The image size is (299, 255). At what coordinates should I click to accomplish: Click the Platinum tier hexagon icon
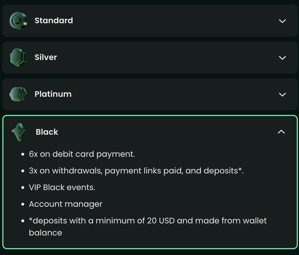(18, 94)
